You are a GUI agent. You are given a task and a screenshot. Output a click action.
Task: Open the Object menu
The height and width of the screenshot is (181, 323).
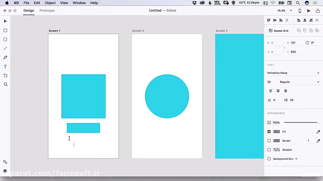coord(50,3)
